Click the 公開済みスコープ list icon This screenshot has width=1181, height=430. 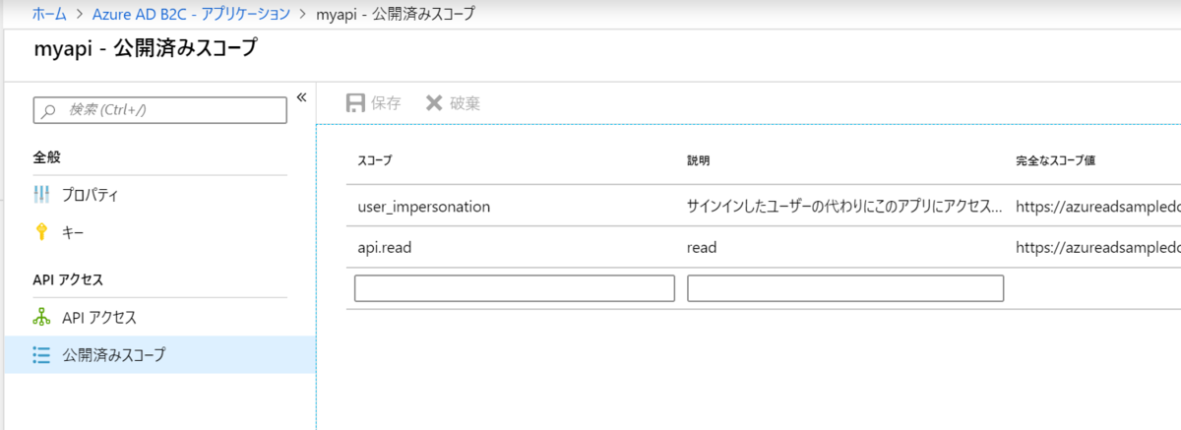click(x=41, y=355)
